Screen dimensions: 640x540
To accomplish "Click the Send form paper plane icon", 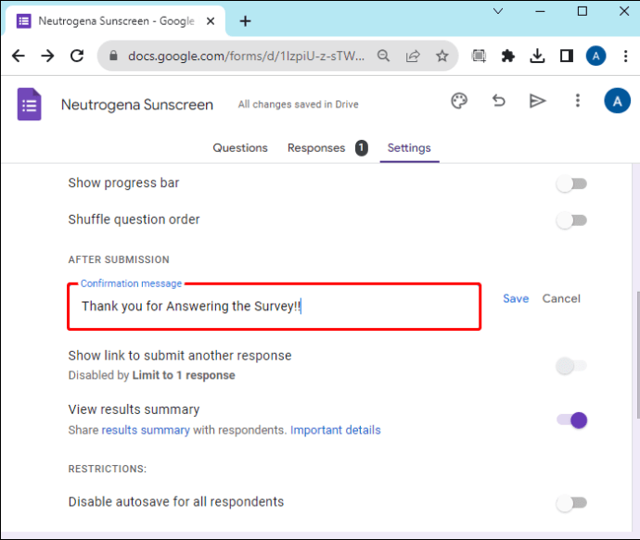I will click(537, 101).
